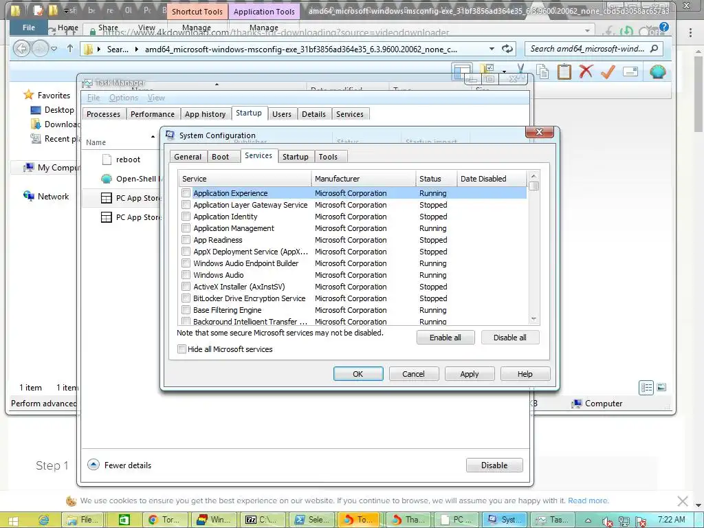The image size is (704, 528).
Task: Click the red X Delete icon in Explorer toolbar
Action: [x=586, y=71]
